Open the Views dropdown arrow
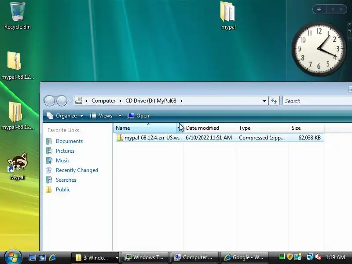The width and height of the screenshot is (352, 264). tap(120, 116)
